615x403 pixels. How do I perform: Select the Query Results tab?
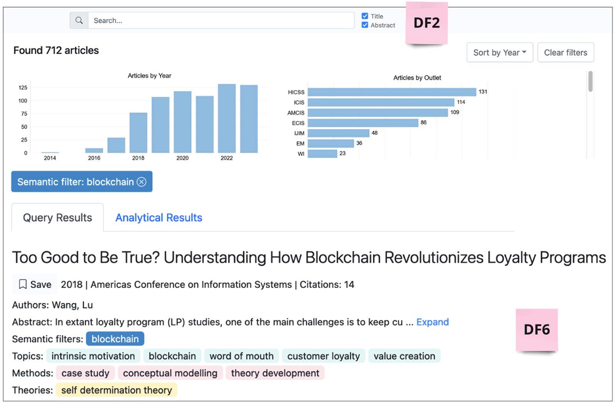58,218
